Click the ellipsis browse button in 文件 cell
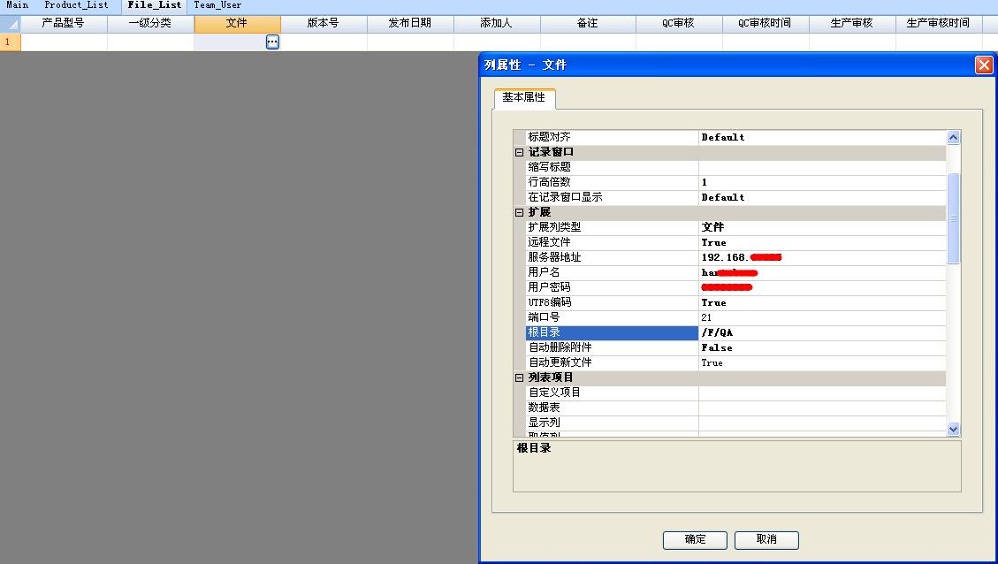The height and width of the screenshot is (564, 998). [x=272, y=42]
